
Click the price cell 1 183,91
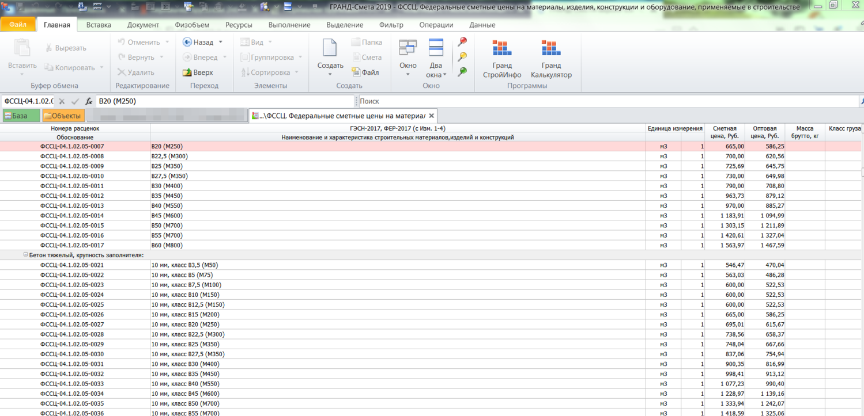click(725, 216)
